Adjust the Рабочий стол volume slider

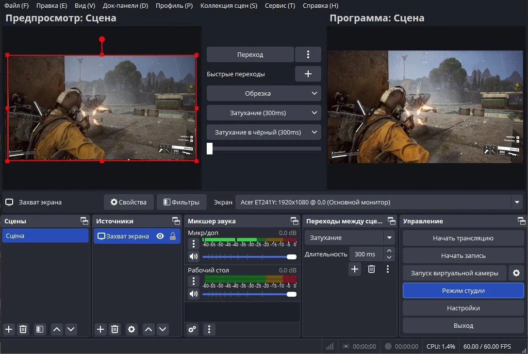(x=249, y=294)
